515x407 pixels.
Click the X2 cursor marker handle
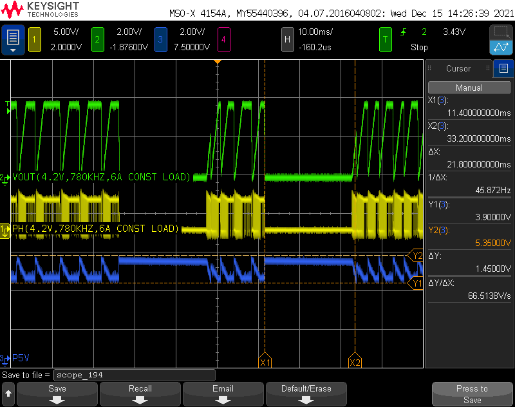coord(355,360)
